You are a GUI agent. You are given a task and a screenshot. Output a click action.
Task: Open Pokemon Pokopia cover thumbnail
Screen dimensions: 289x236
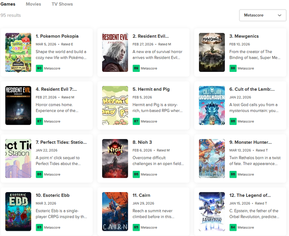pos(18,53)
